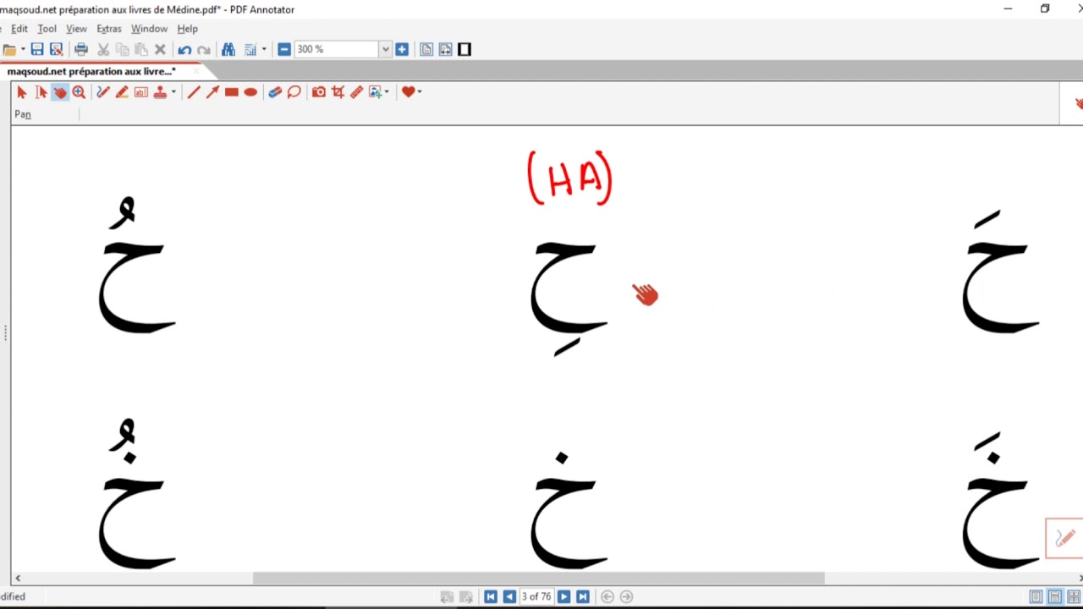Click the 300 % zoom field
This screenshot has width=1083, height=609.
click(337, 49)
